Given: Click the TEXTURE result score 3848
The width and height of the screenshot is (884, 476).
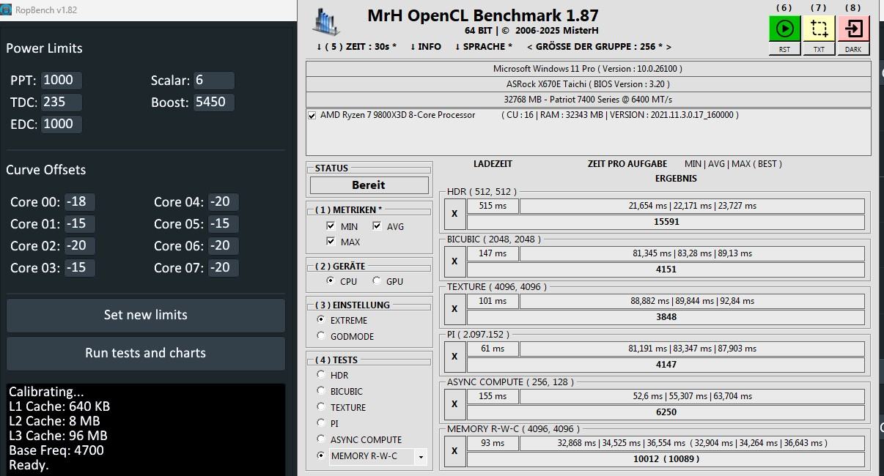Looking at the screenshot, I should [x=666, y=317].
